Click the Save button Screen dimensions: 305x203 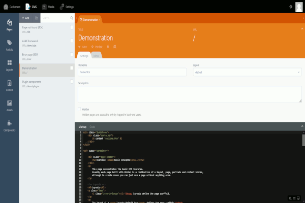pyautogui.click(x=83, y=46)
